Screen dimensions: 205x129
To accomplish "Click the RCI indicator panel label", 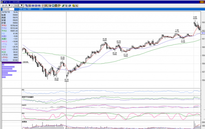I will pos(23,113).
